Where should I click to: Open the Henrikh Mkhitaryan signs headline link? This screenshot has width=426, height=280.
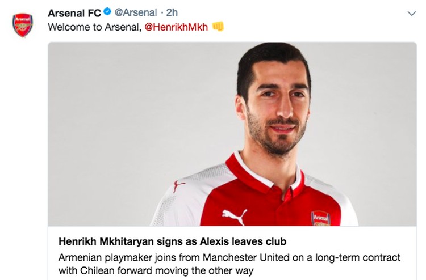[172, 241]
